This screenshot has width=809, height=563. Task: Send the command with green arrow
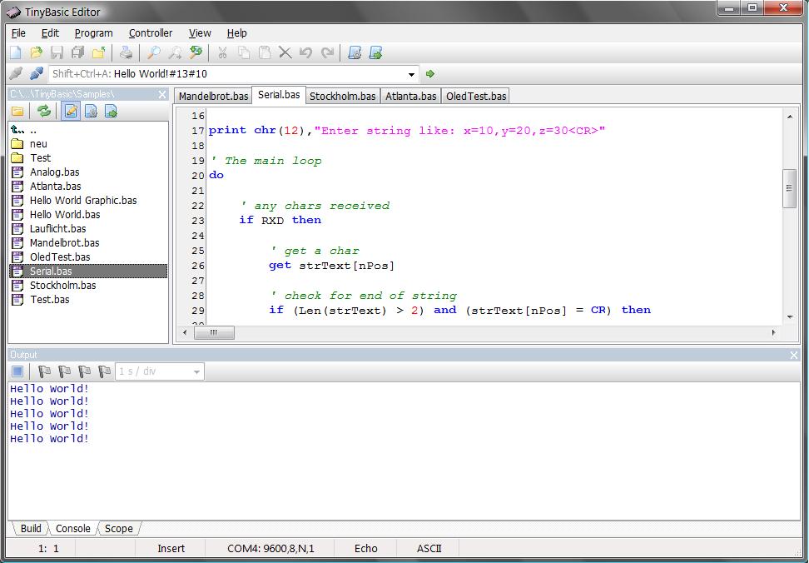[430, 74]
